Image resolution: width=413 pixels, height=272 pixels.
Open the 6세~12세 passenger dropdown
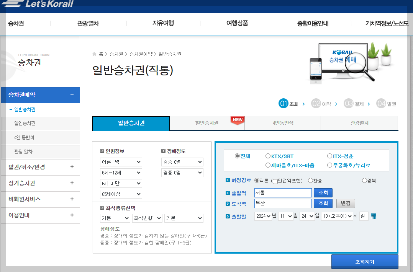(121, 173)
